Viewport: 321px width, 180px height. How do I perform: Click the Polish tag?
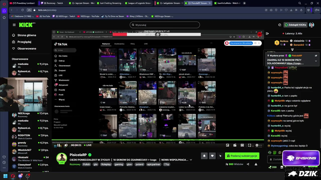tap(86, 164)
